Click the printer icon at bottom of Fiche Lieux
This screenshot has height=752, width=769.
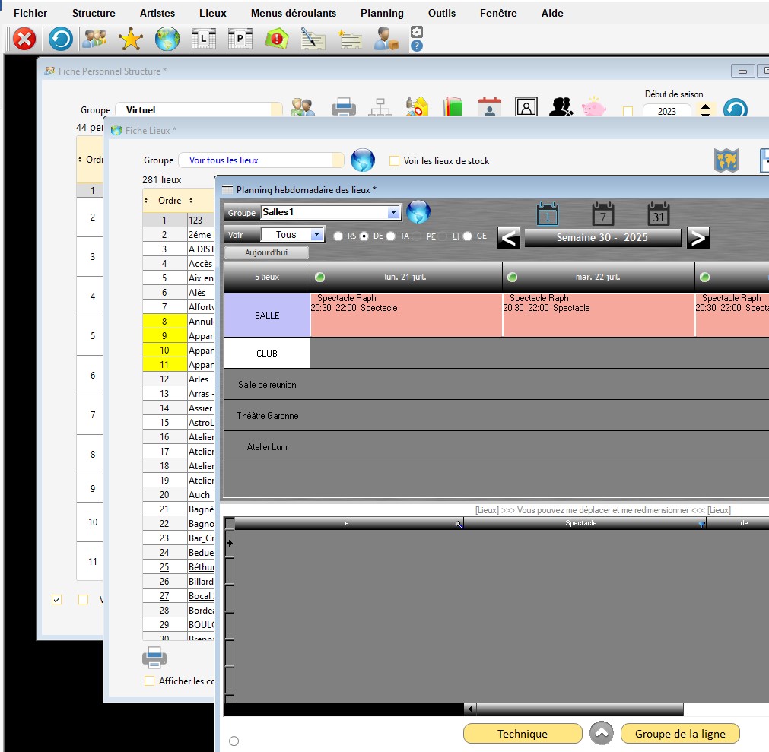coord(154,657)
